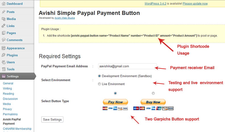Click the Comments speech bubble icon
This screenshot has width=225, height=132.
(x=4, y=40)
